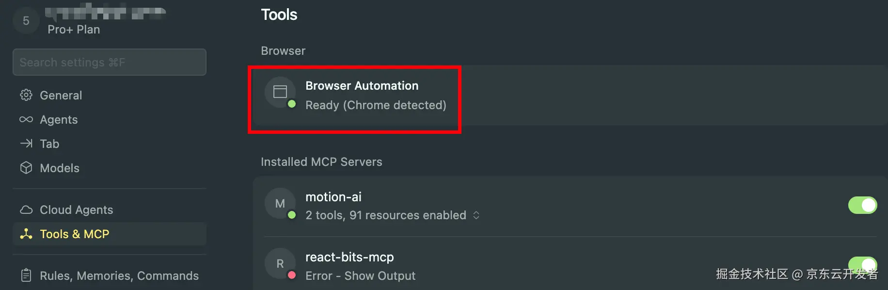Select the Models settings label
This screenshot has height=290, width=888.
60,168
